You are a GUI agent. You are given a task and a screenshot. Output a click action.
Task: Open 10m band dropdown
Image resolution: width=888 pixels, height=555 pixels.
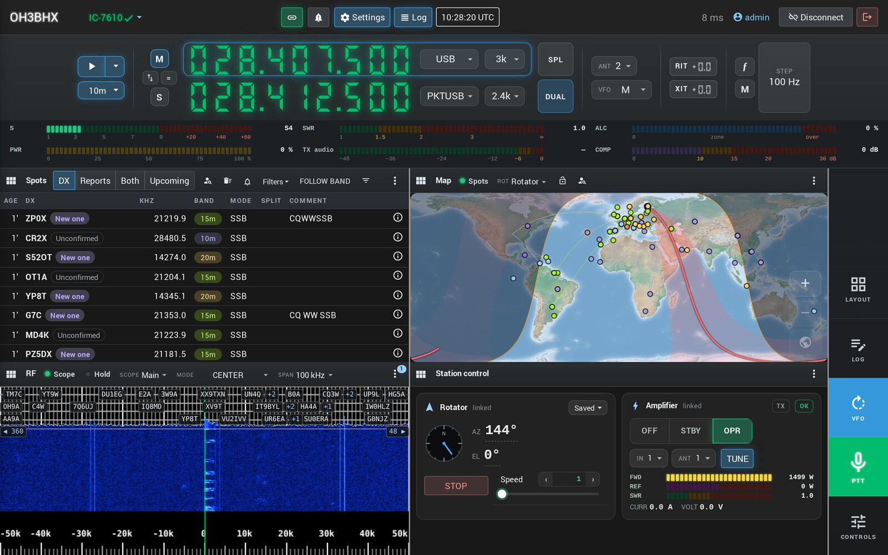coord(101,90)
